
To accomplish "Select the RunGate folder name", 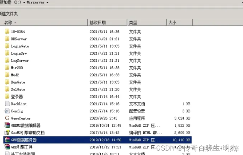I will (18, 82).
